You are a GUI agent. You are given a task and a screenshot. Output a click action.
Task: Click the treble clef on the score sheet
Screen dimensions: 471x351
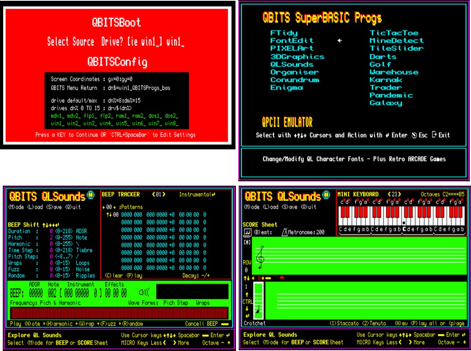click(260, 257)
